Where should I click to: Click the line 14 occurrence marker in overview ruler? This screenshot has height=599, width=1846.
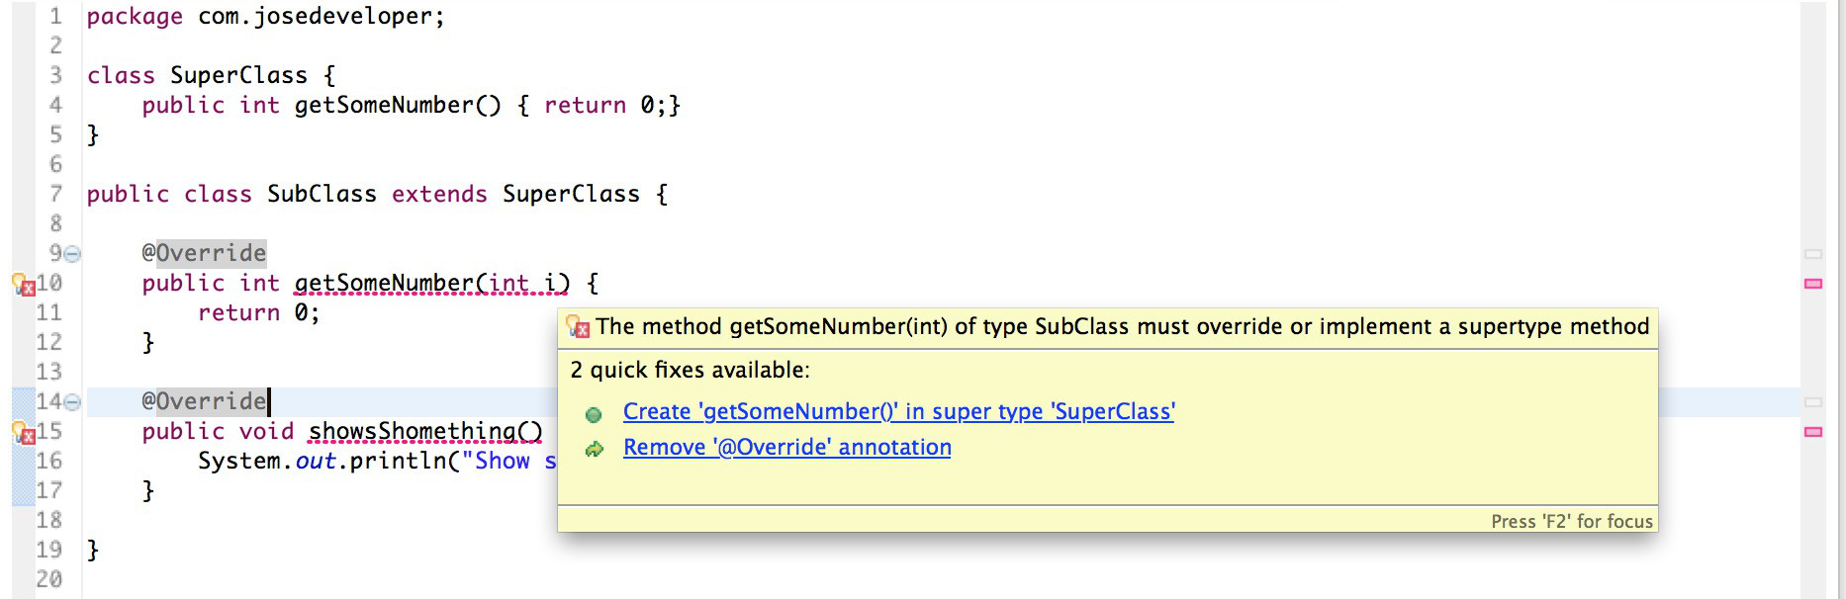pos(1813,402)
